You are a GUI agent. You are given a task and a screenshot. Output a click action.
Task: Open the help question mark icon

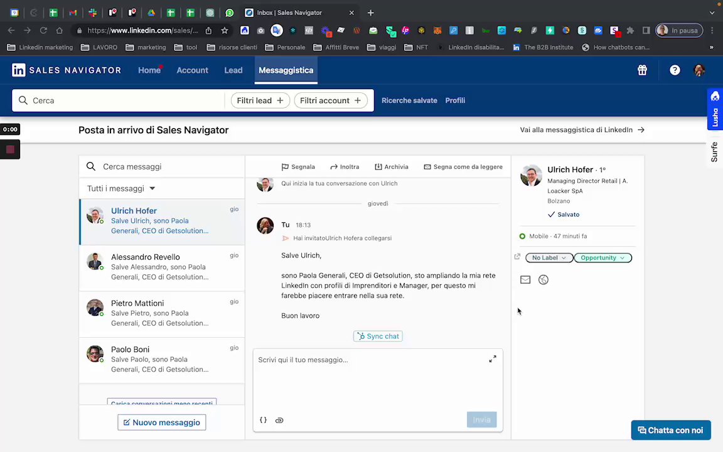click(x=675, y=70)
